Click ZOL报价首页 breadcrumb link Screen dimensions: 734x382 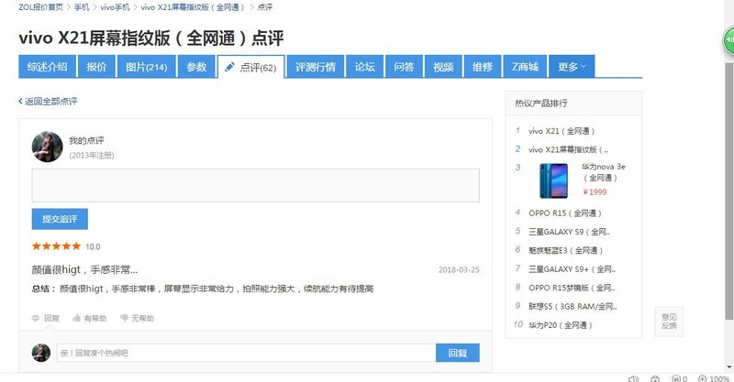pos(40,7)
